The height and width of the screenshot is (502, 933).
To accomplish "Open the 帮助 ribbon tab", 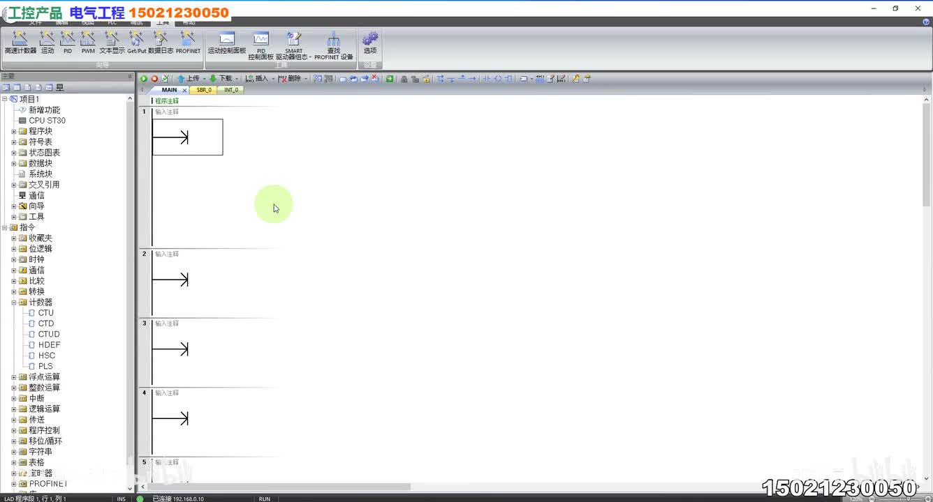I will pyautogui.click(x=189, y=22).
